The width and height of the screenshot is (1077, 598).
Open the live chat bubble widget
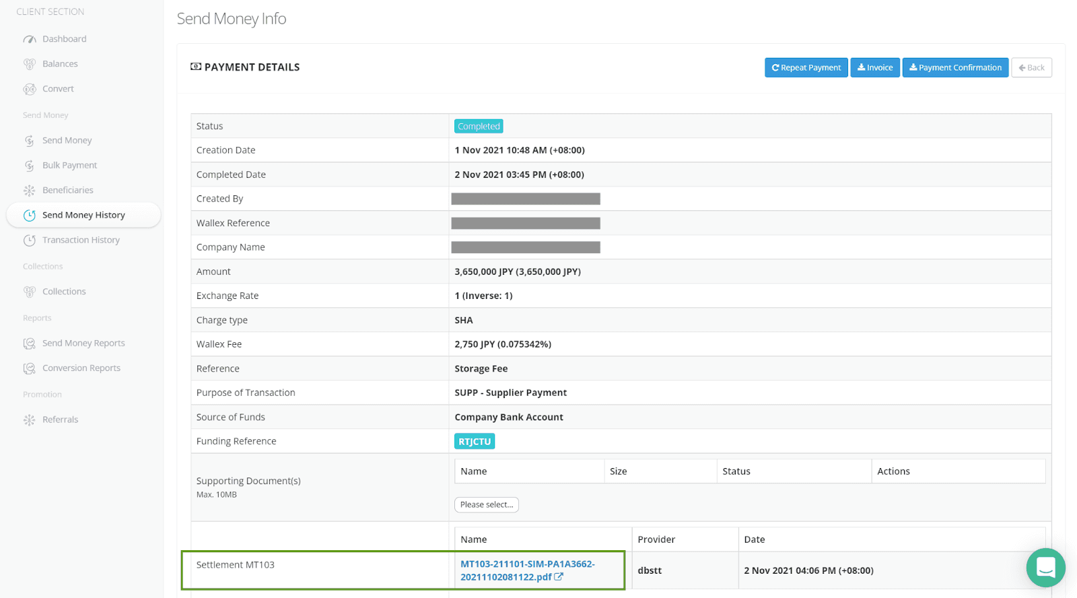pyautogui.click(x=1045, y=567)
